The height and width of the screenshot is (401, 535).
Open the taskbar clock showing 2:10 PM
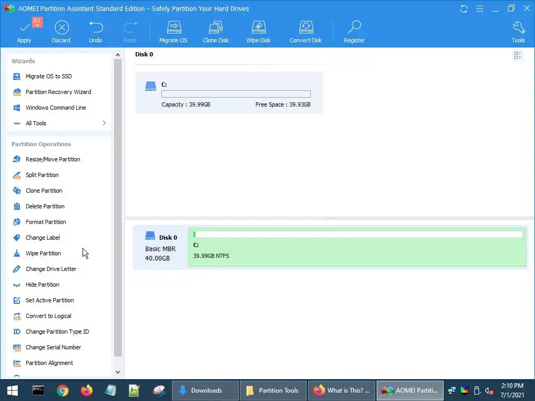tap(512, 391)
